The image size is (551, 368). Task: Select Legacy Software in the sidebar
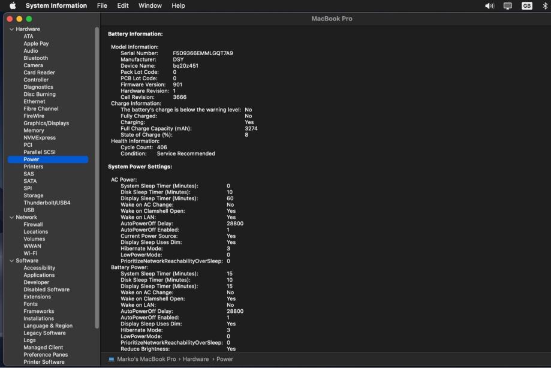coord(44,333)
